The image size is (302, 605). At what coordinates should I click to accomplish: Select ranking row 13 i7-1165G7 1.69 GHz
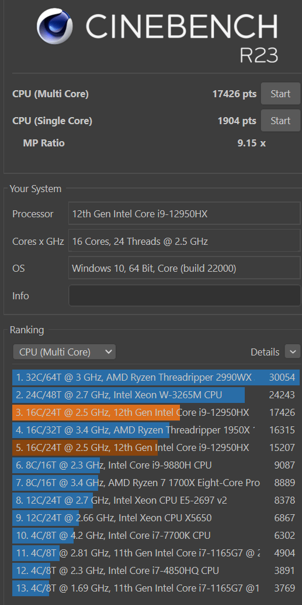click(x=156, y=588)
